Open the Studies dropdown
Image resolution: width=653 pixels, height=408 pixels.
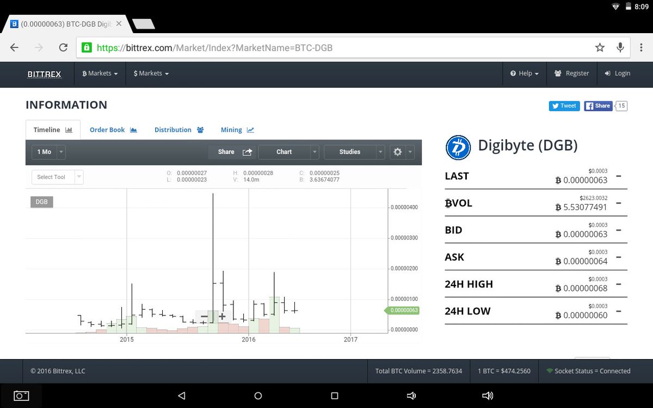[x=354, y=152]
